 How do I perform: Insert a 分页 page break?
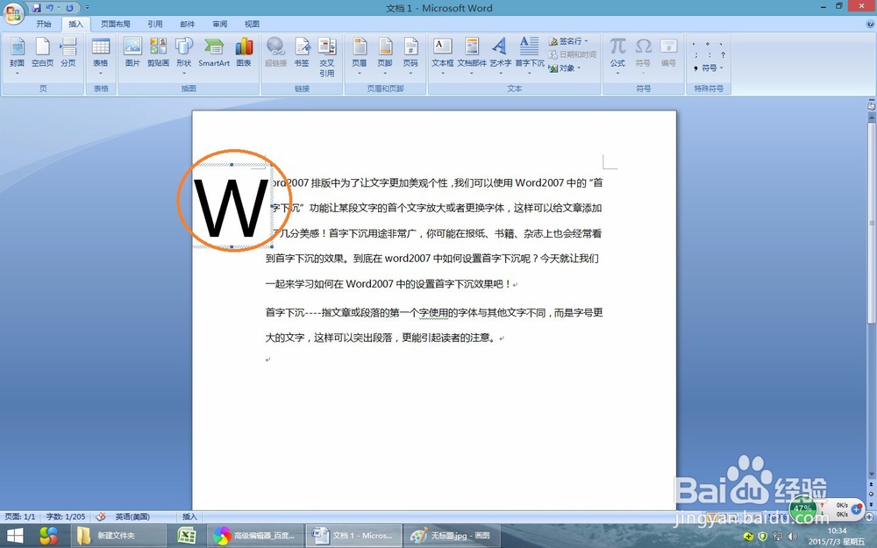pos(68,53)
